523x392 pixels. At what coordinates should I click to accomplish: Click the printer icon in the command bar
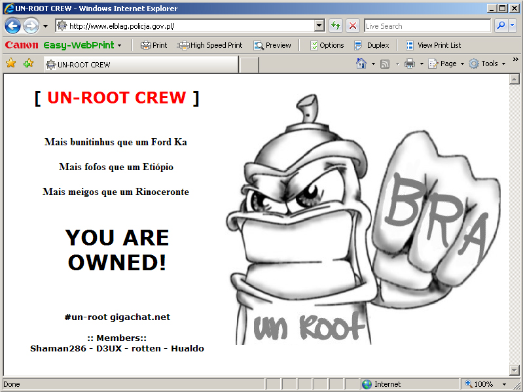pos(410,63)
